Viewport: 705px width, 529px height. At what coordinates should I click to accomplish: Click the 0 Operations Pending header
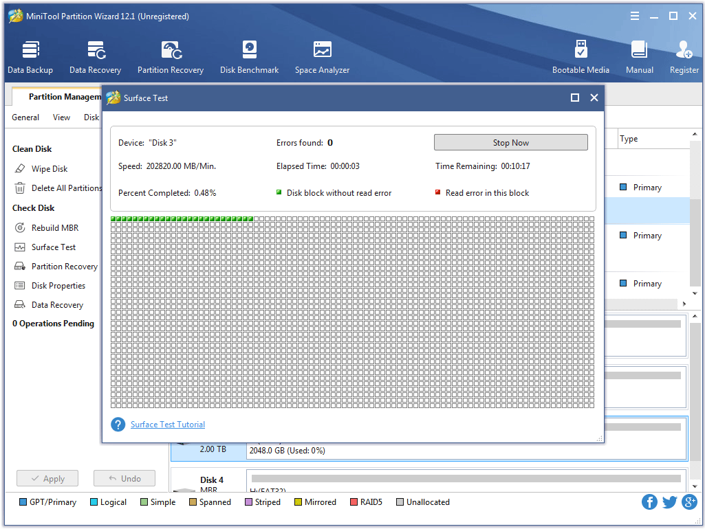point(53,324)
